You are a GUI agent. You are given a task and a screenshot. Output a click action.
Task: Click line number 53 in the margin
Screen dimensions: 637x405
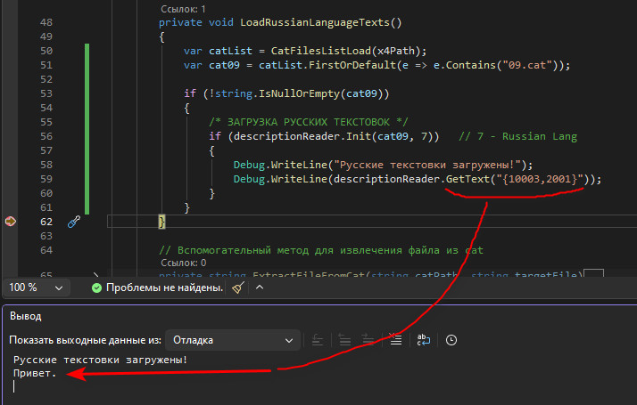(46, 93)
